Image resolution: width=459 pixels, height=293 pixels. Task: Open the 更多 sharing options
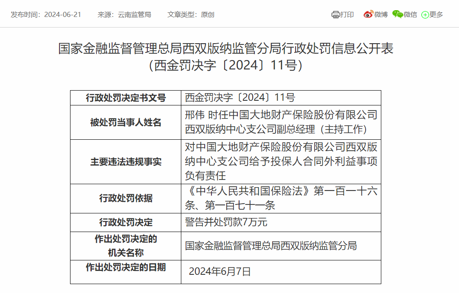[x=436, y=14]
